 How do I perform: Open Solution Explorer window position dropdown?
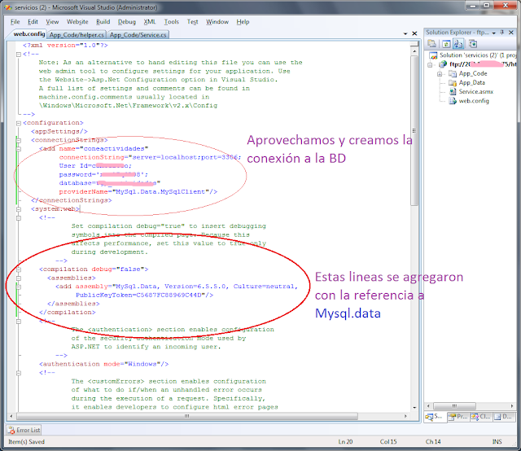pos(494,33)
